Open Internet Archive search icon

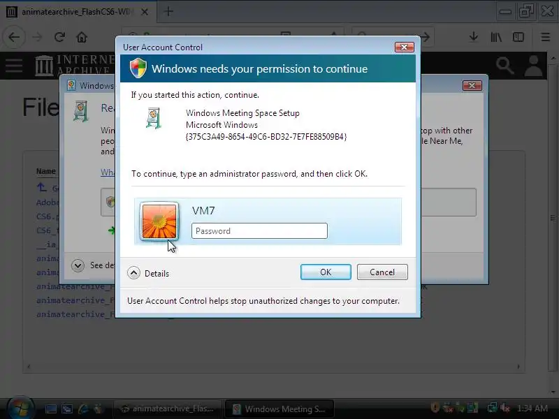pos(504,66)
